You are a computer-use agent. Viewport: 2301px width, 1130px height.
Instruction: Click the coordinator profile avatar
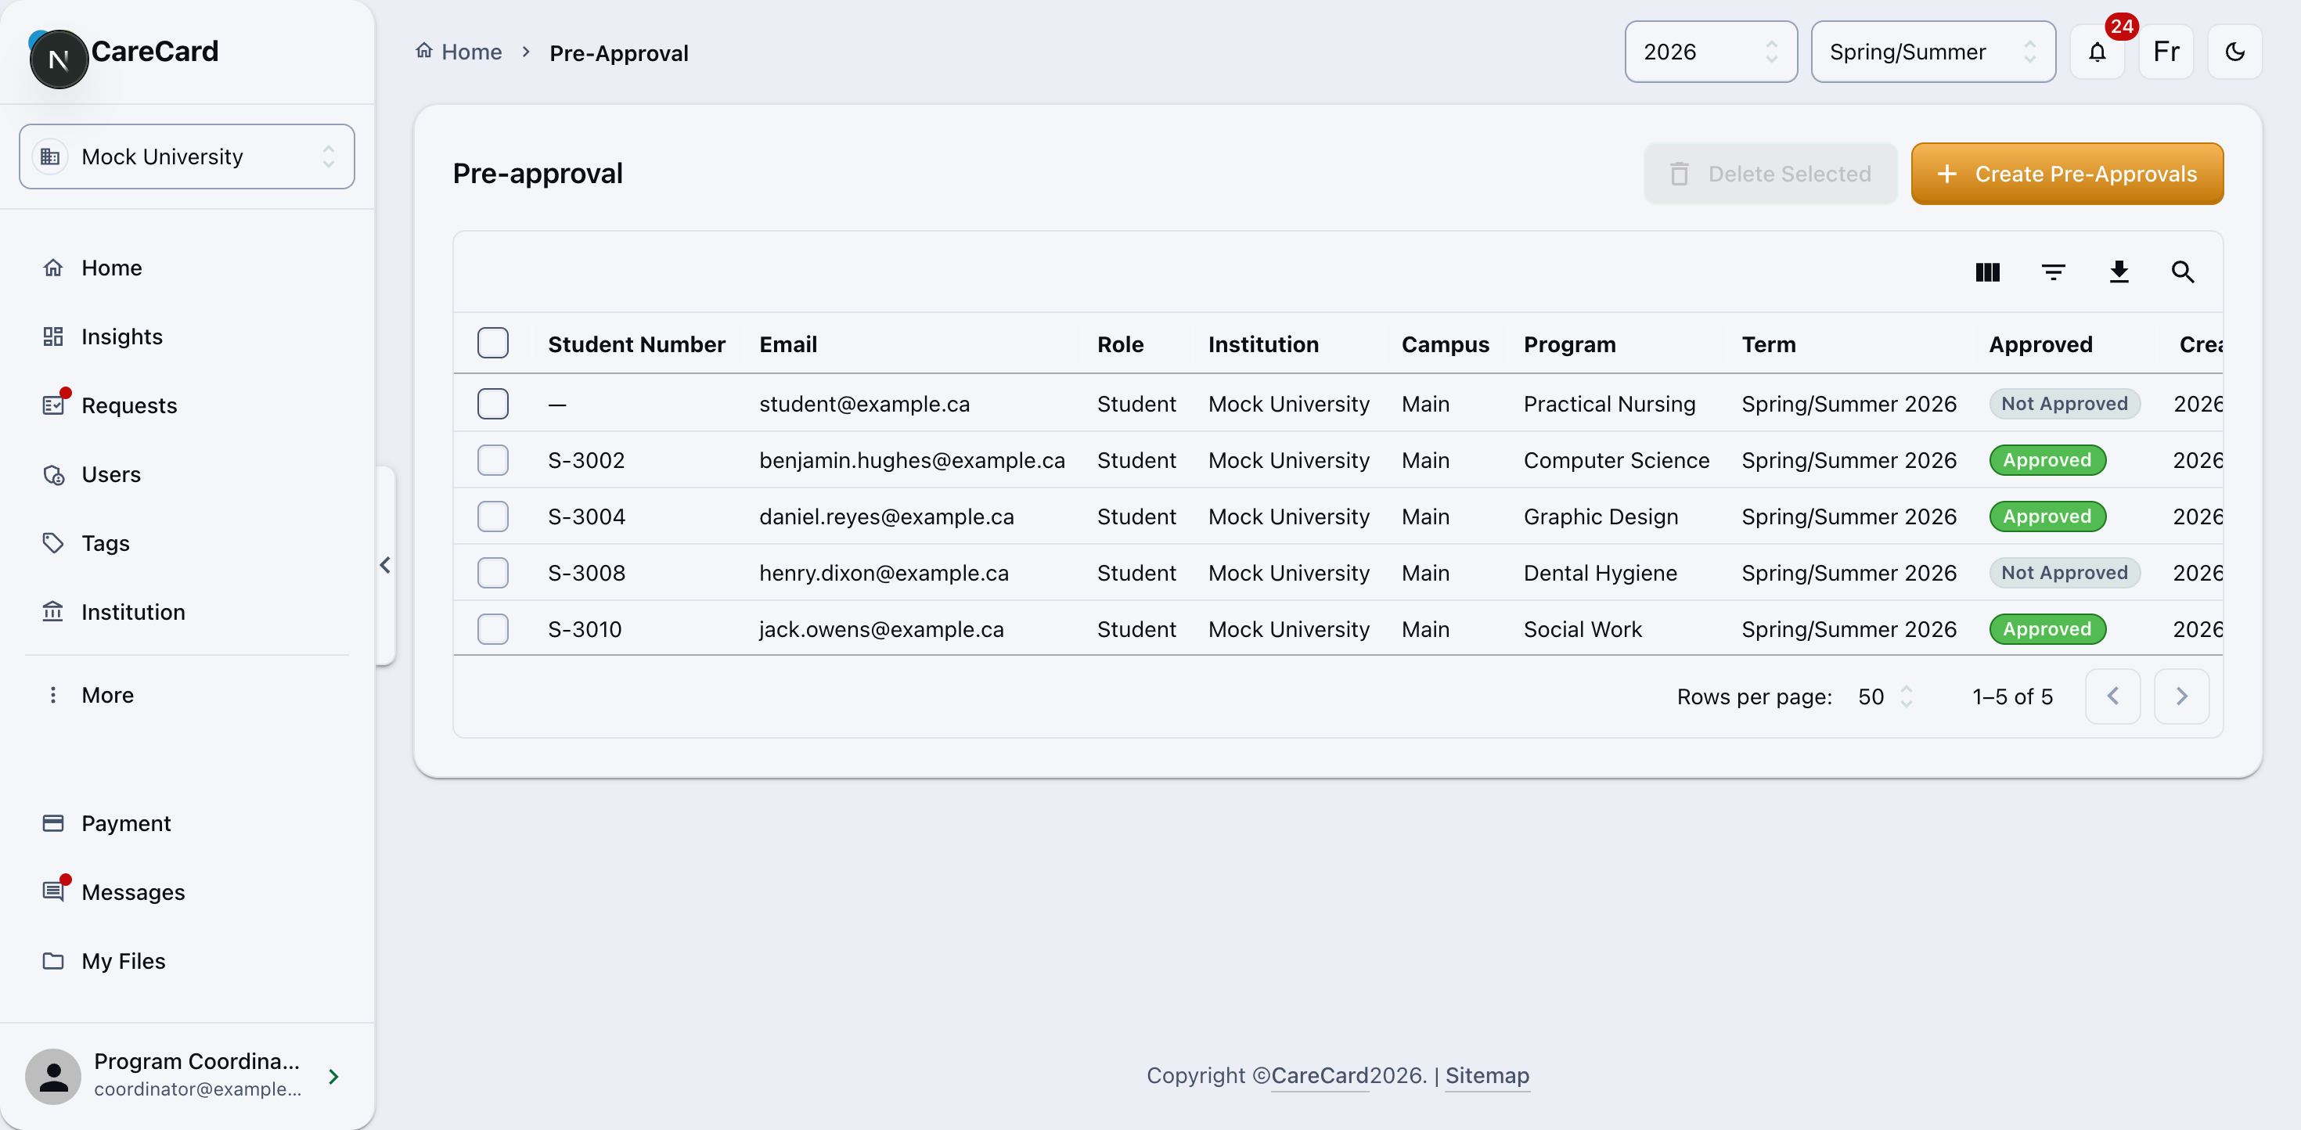point(53,1075)
